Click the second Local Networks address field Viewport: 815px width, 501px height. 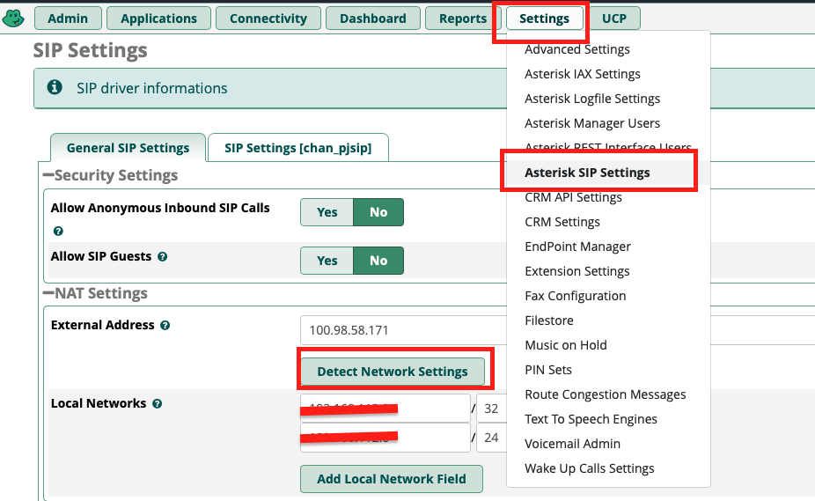click(x=385, y=438)
